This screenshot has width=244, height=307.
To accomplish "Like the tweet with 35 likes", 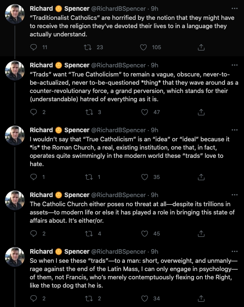I will (145, 177).
